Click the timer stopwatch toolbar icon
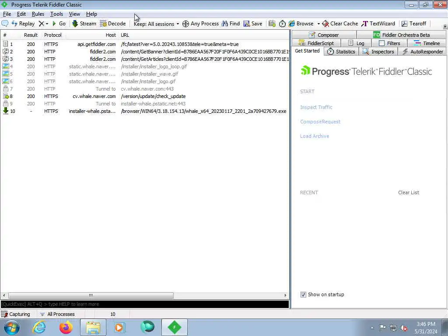Image resolution: width=448 pixels, height=336 pixels. pos(282,24)
